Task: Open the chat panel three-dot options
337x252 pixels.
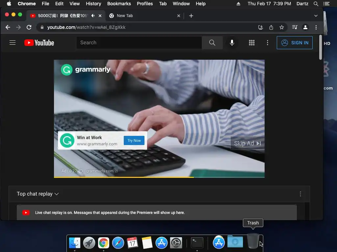Action: click(300, 194)
